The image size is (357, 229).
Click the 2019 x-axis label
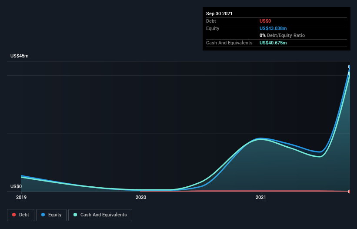[21, 197]
